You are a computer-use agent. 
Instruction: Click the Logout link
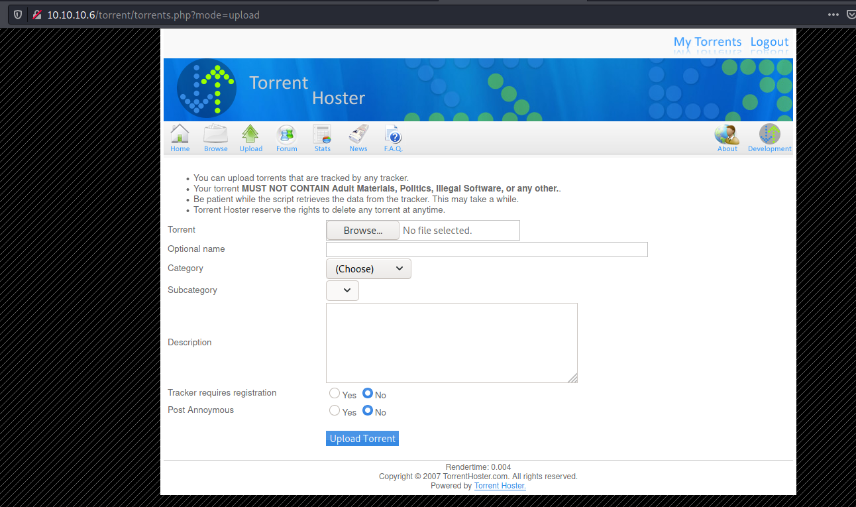[x=769, y=42]
